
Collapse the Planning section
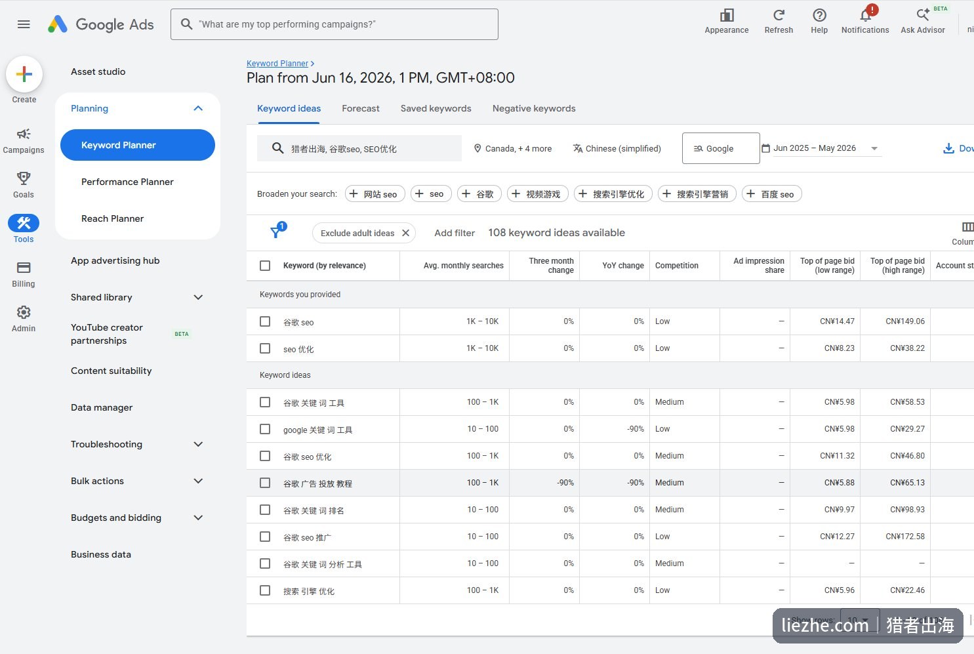198,108
